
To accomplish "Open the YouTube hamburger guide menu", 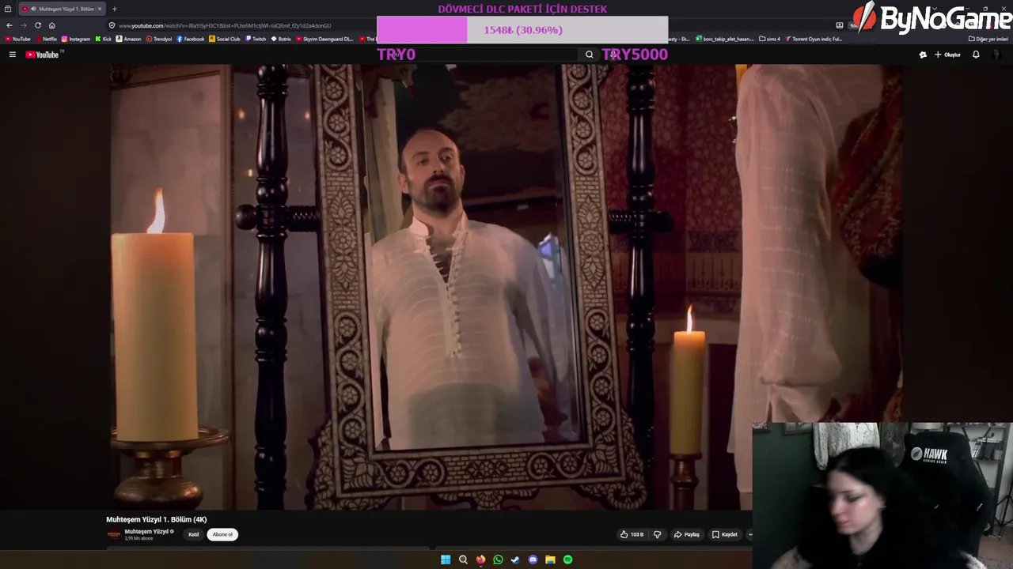I will pos(12,55).
